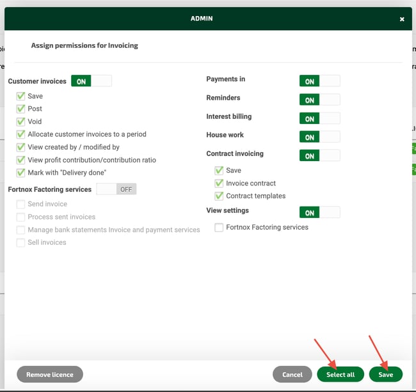The height and width of the screenshot is (392, 416).
Task: Turn off the House work toggle
Action: point(319,137)
